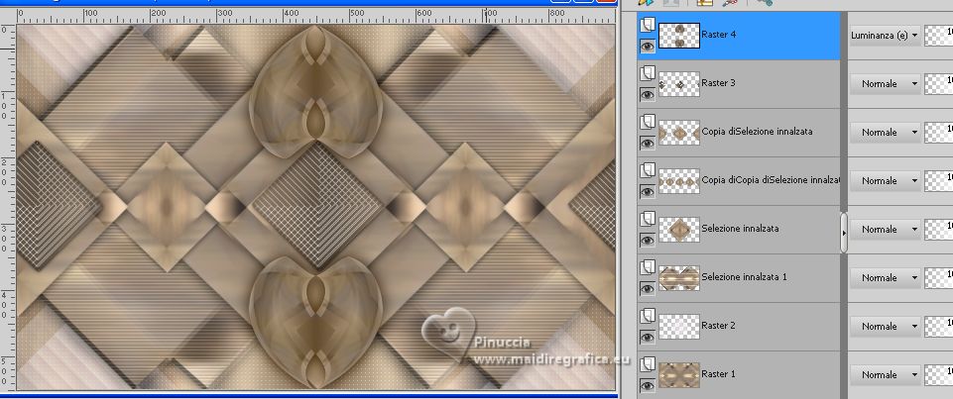Click the 'Copia diCopia diSelezione' layer name

point(771,180)
